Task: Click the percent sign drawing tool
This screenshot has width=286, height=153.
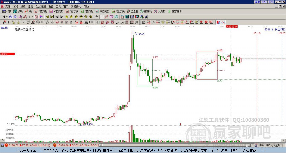Action: [x=153, y=22]
